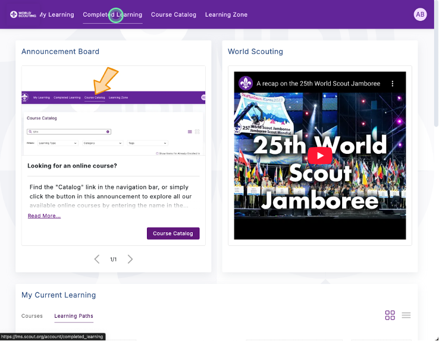Open the AB user avatar menu
Screen dimensions: 439x341
[x=420, y=14]
